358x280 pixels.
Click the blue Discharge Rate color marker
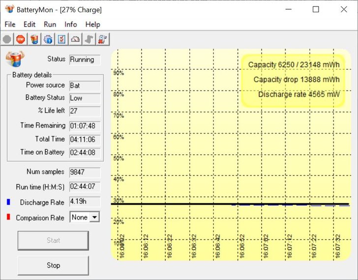pyautogui.click(x=8, y=202)
